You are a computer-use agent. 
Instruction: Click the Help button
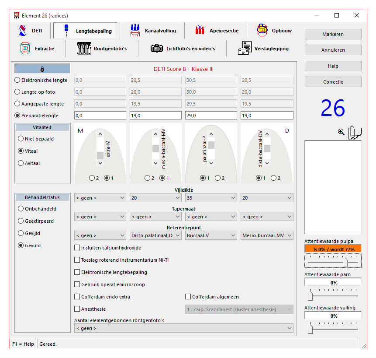(333, 66)
